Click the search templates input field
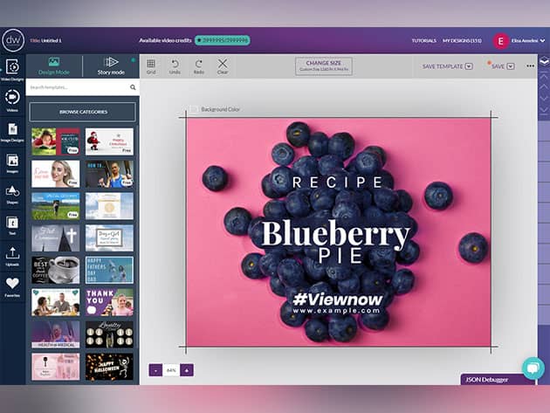The image size is (550, 413). click(77, 87)
